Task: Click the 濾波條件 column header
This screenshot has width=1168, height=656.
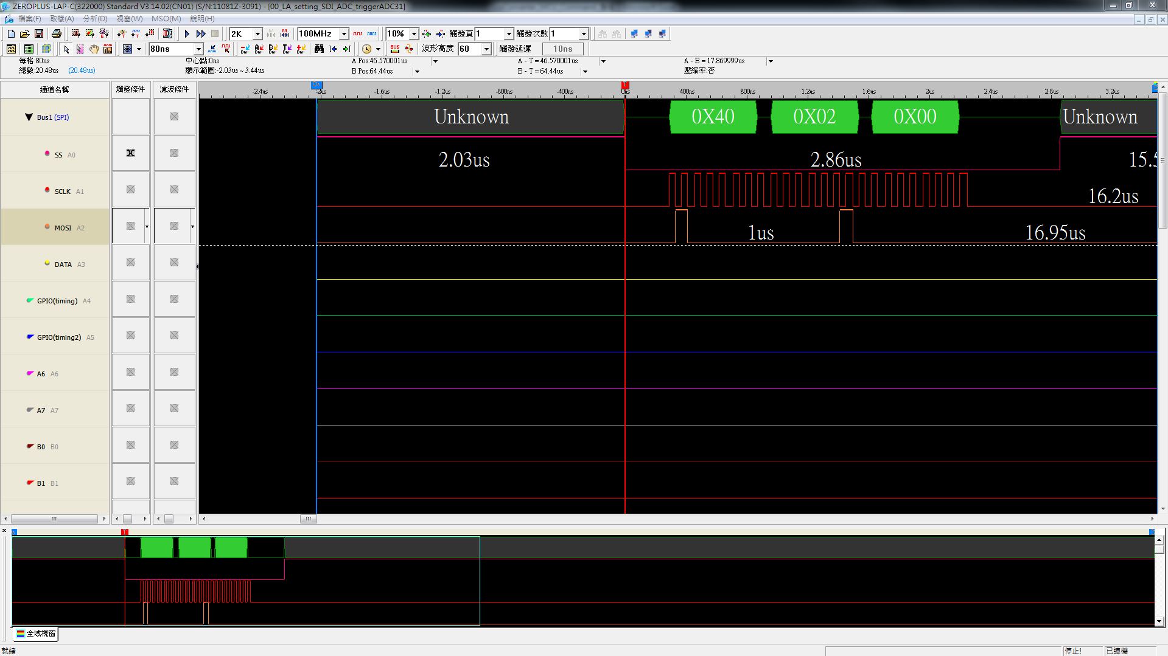Action: point(174,89)
